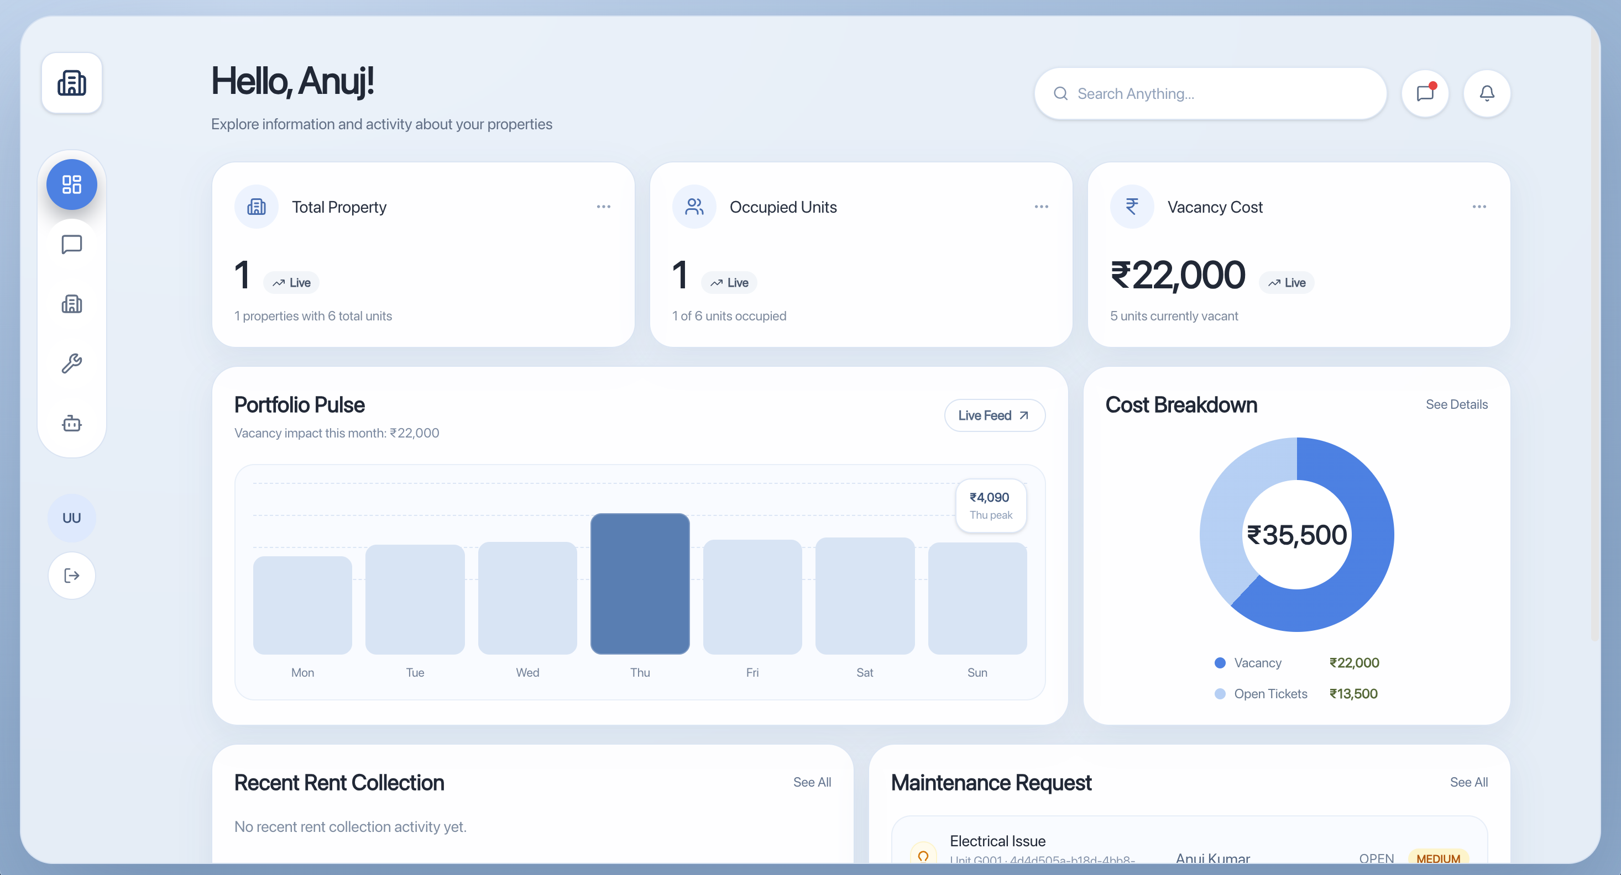Open the messages panel in the sidebar
Screen dimensions: 1621x875
click(x=72, y=245)
